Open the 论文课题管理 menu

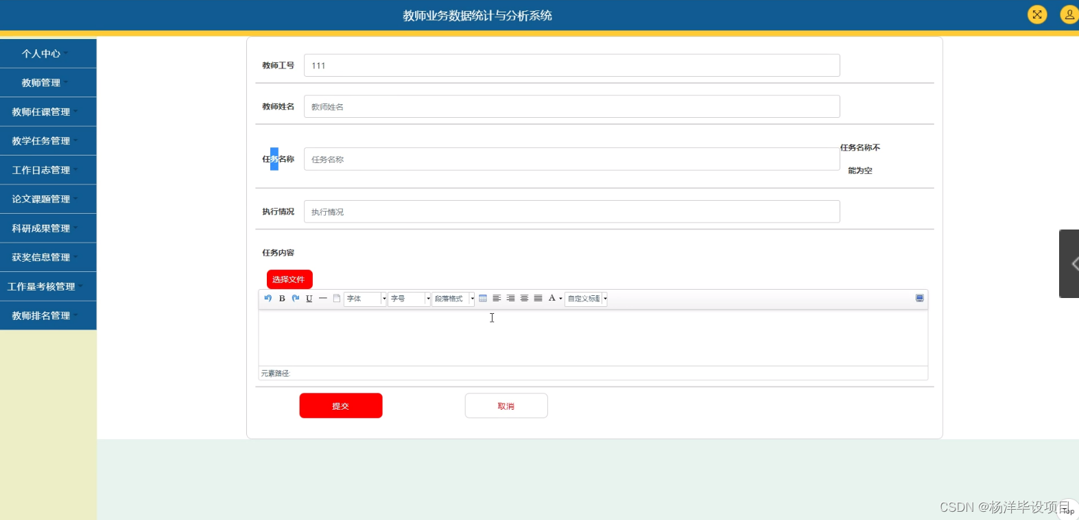(48, 199)
